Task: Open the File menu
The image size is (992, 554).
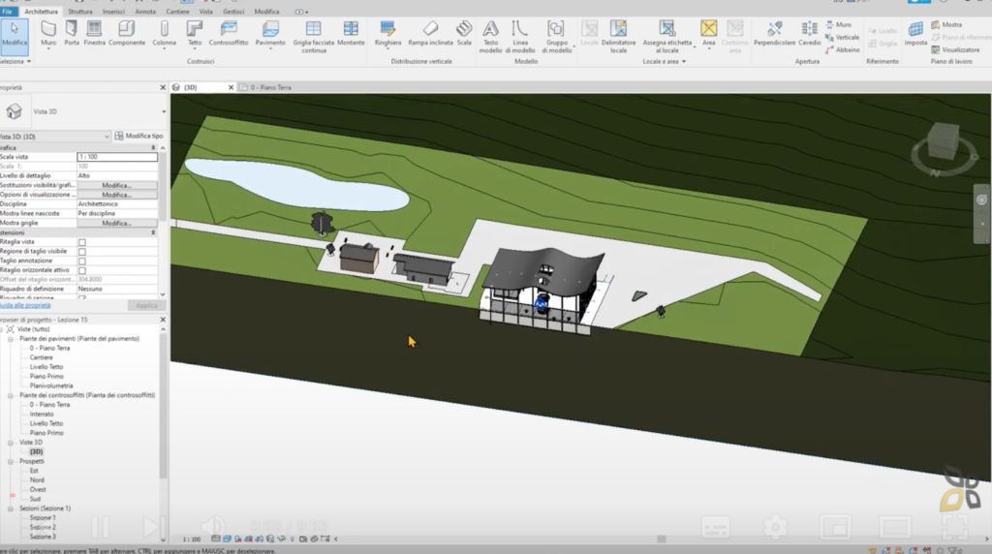Action: pos(7,12)
